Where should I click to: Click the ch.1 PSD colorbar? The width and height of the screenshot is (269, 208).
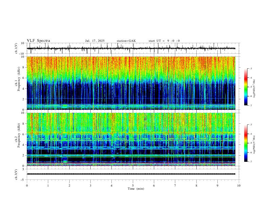(246, 87)
